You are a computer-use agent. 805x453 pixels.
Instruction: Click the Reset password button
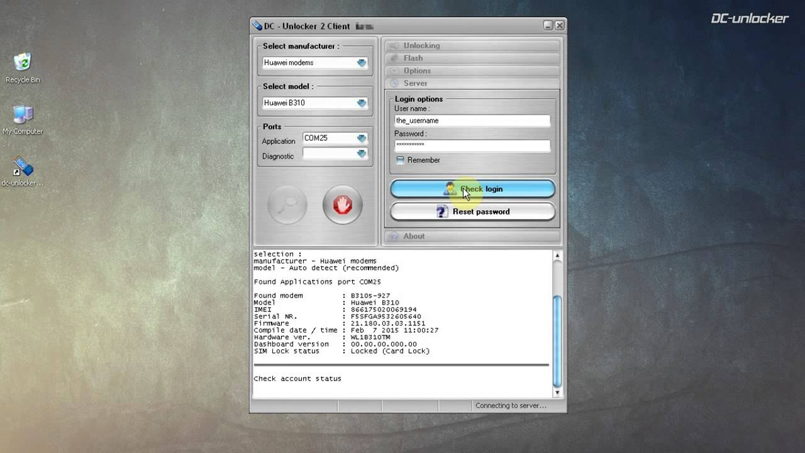coord(473,211)
